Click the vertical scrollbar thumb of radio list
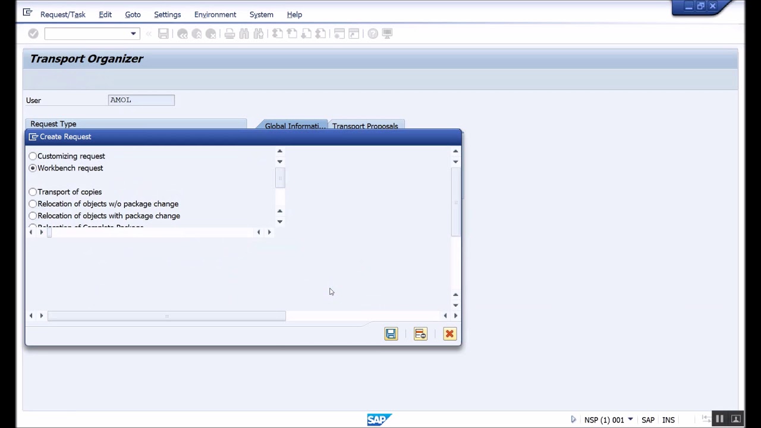 tap(280, 178)
